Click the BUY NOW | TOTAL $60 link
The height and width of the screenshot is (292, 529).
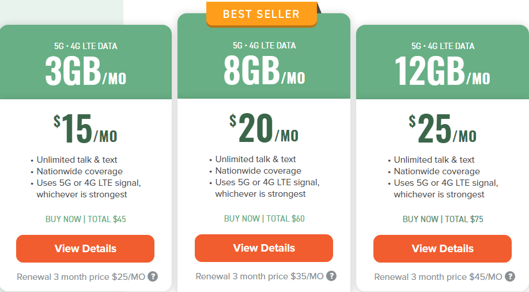coord(264,219)
